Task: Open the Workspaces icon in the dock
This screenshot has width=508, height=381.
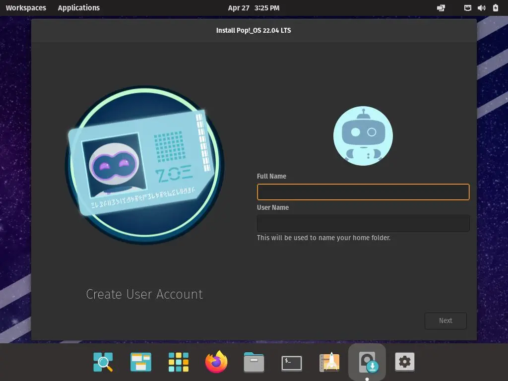Action: coord(141,362)
